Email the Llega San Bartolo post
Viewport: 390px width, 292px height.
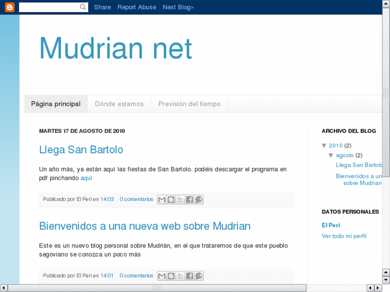pos(162,199)
